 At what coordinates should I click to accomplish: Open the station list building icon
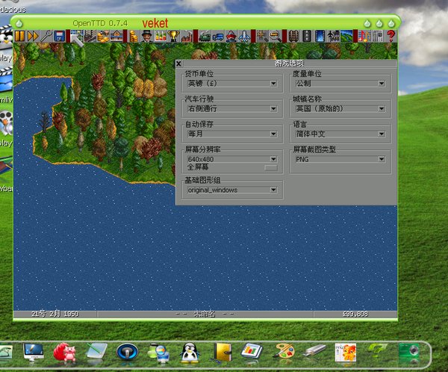click(116, 37)
